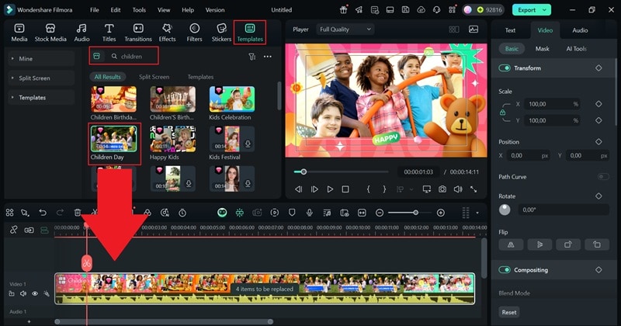Click the Stop button in player

point(345,189)
